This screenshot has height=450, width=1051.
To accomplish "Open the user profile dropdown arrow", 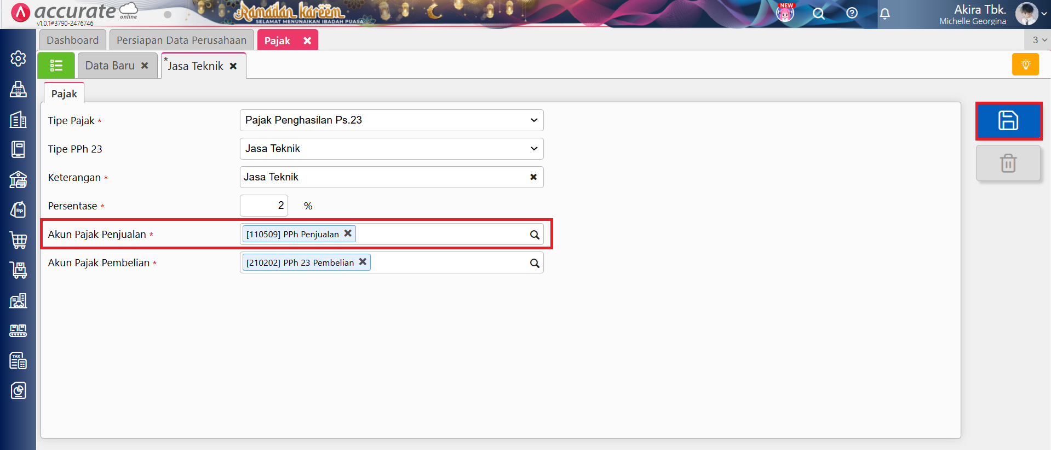I will pos(1044,14).
